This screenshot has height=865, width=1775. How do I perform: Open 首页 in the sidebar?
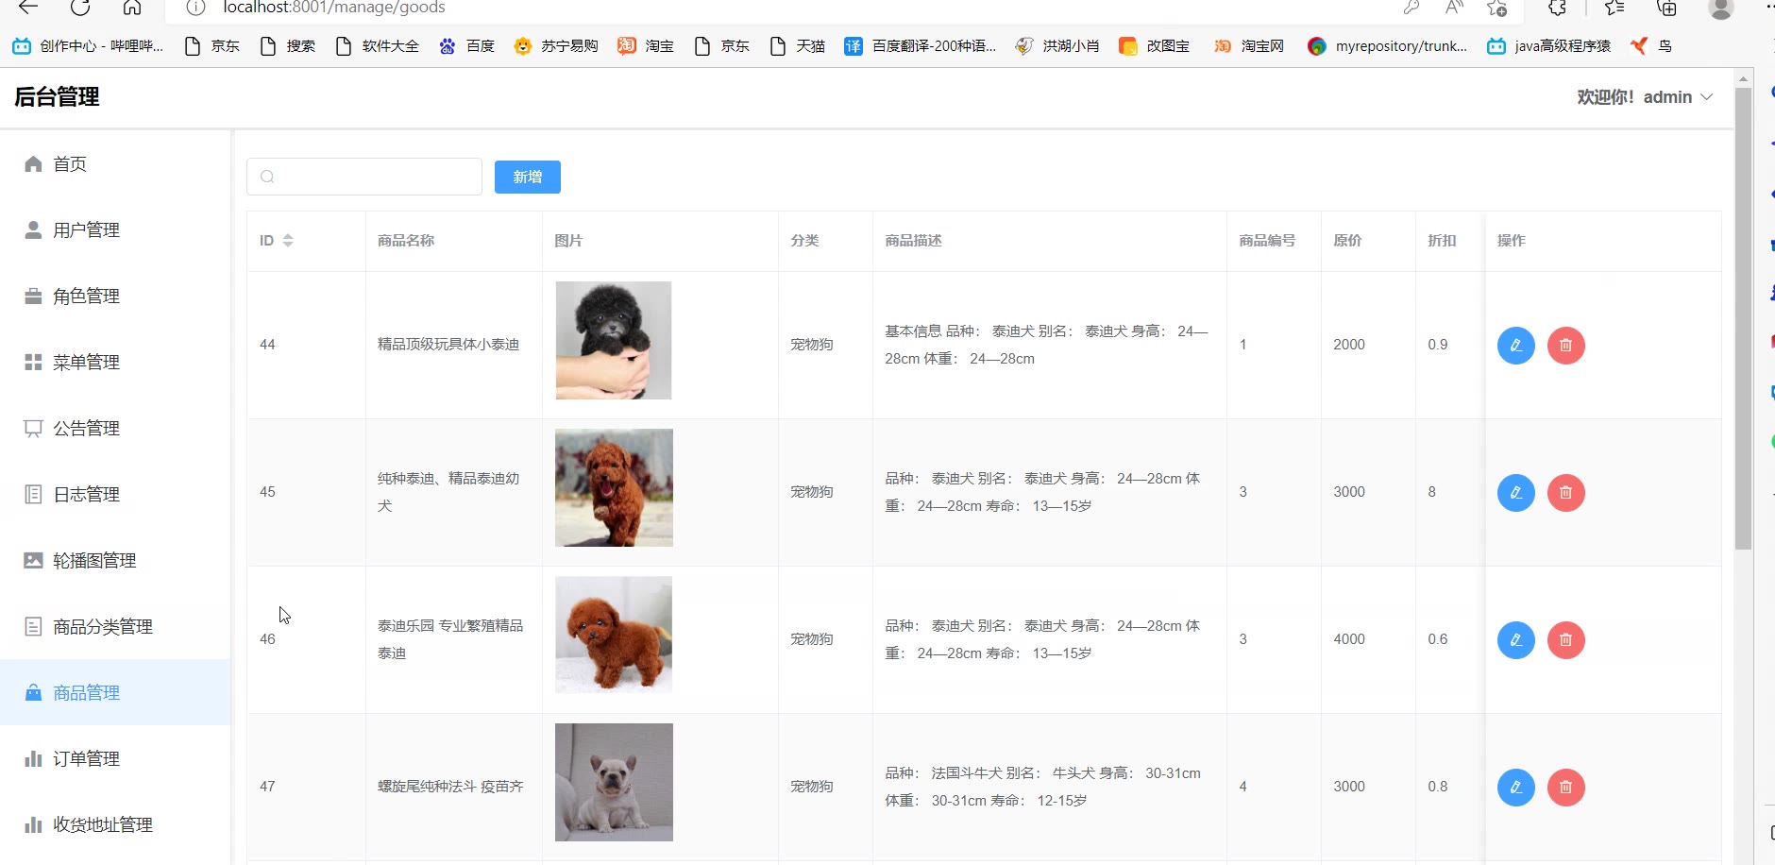[x=115, y=164]
